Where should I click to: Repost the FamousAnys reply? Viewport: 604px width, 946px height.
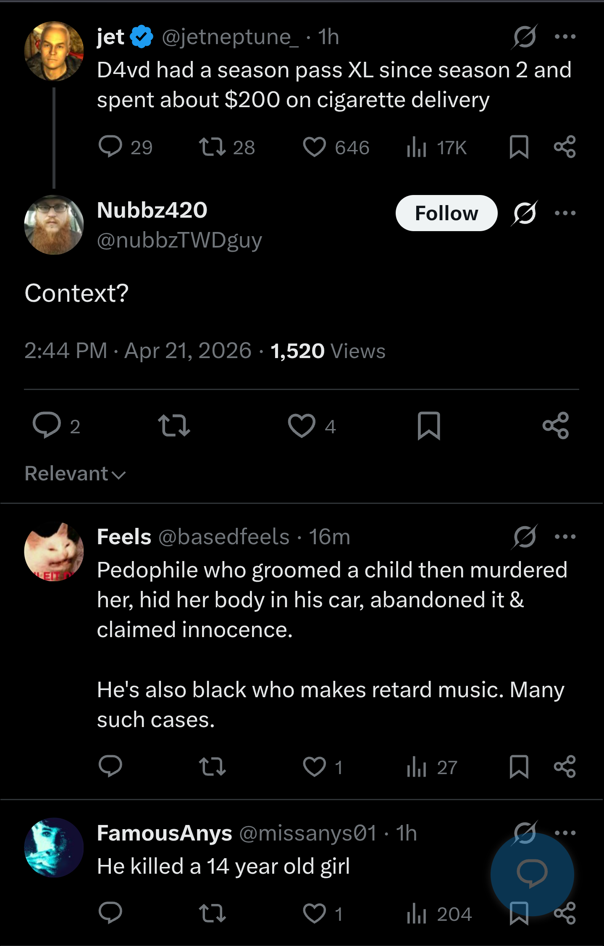pyautogui.click(x=212, y=914)
